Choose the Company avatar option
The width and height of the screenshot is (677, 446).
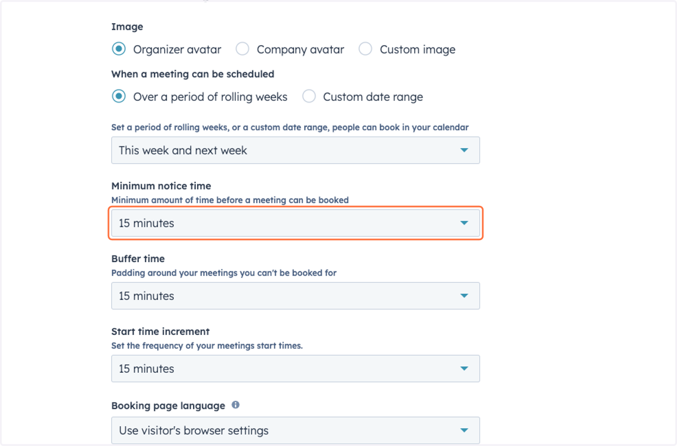click(x=243, y=49)
